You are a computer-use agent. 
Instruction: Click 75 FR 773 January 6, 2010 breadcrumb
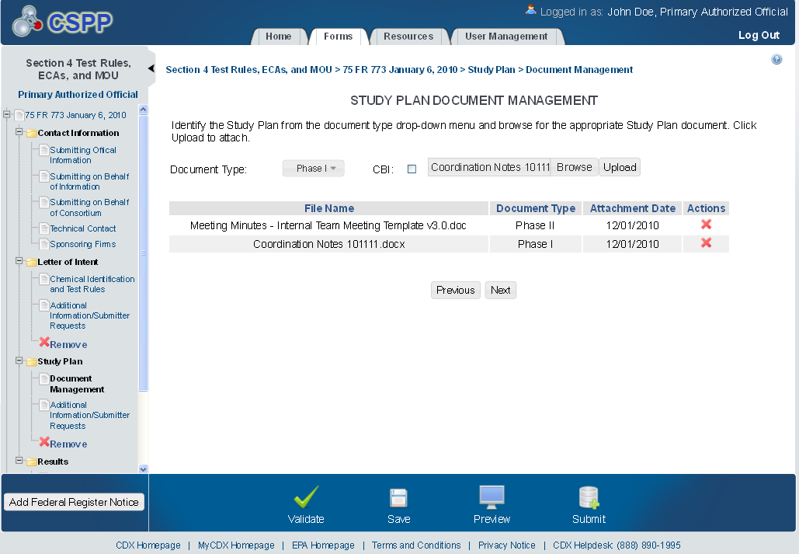[400, 70]
